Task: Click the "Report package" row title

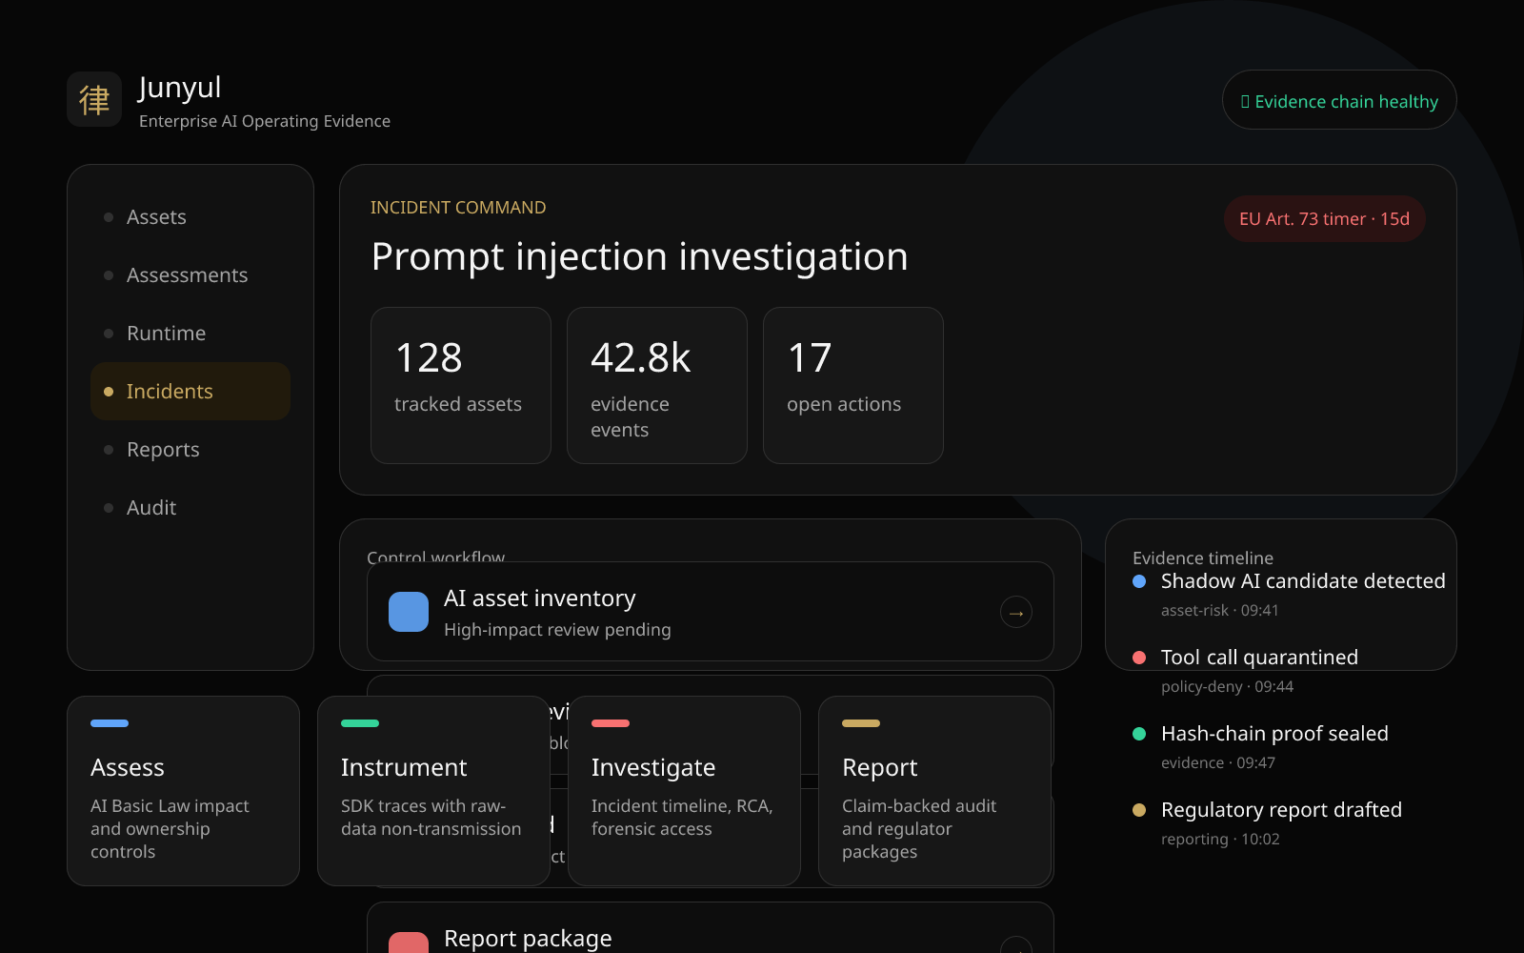Action: pos(528,939)
